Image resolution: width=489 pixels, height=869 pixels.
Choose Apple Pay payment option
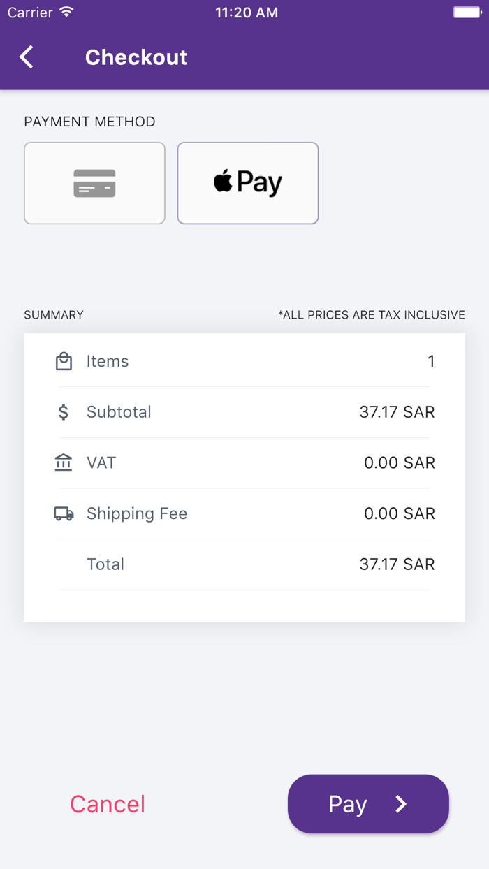(248, 183)
